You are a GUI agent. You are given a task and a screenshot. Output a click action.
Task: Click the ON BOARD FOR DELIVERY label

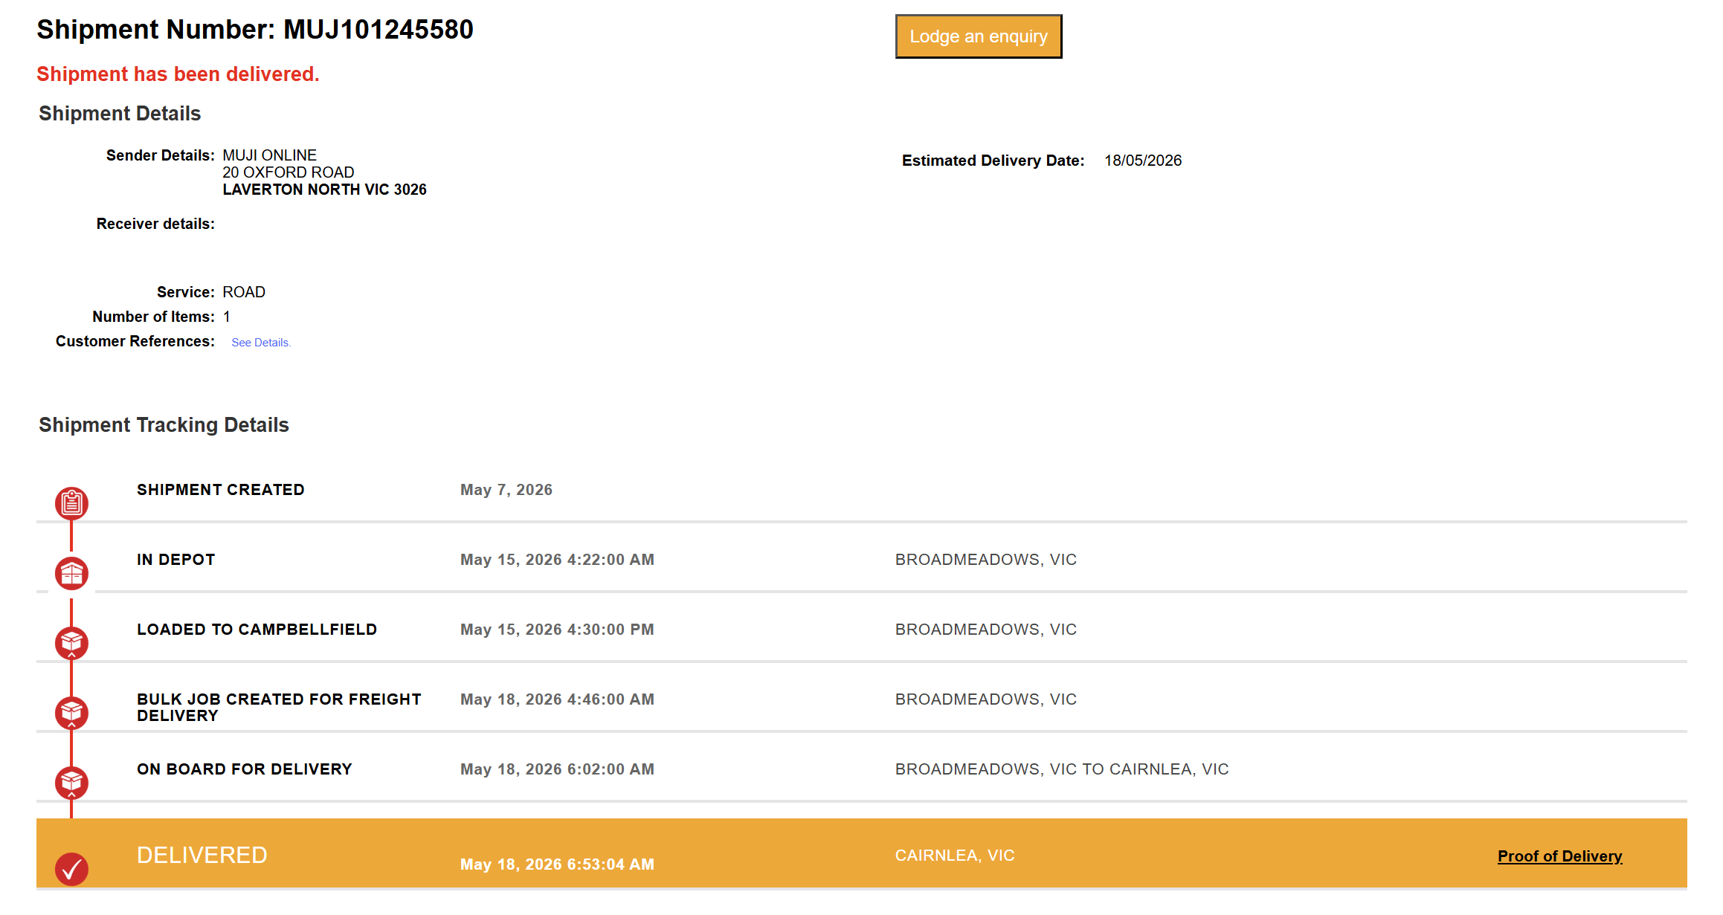click(x=245, y=769)
